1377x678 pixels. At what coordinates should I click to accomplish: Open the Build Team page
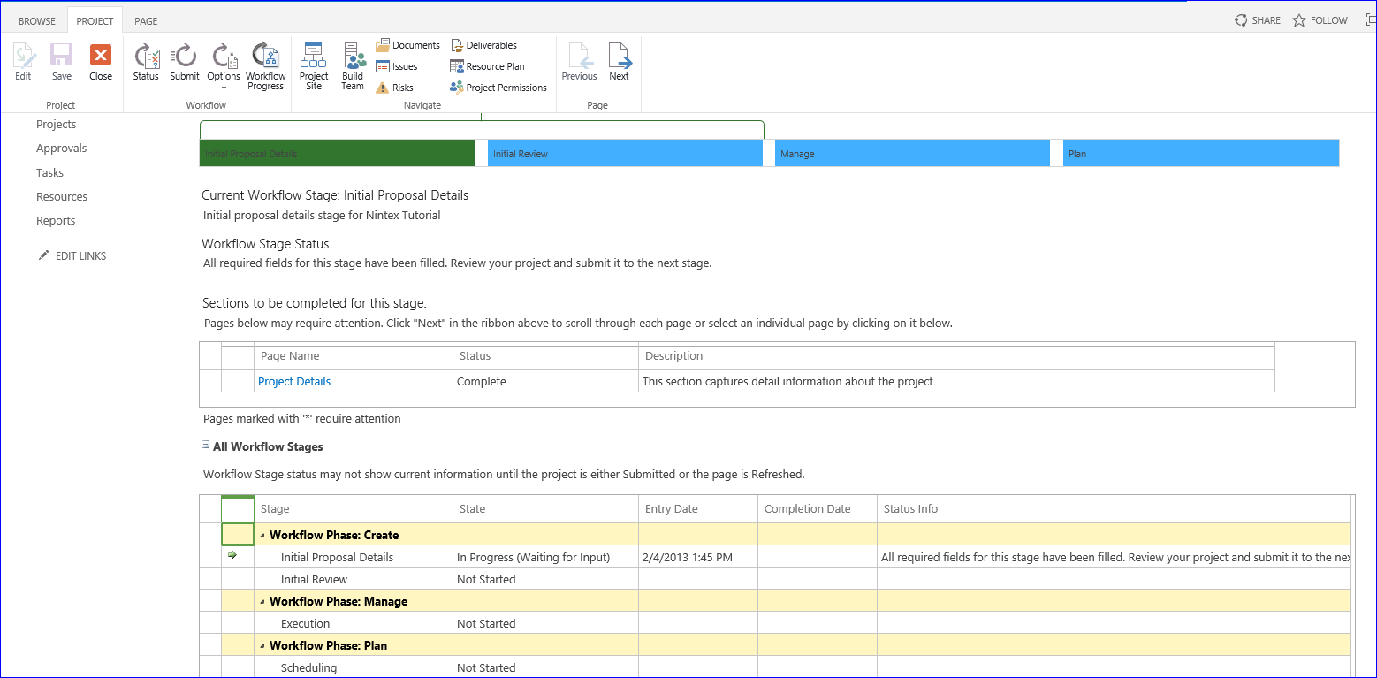tap(353, 66)
